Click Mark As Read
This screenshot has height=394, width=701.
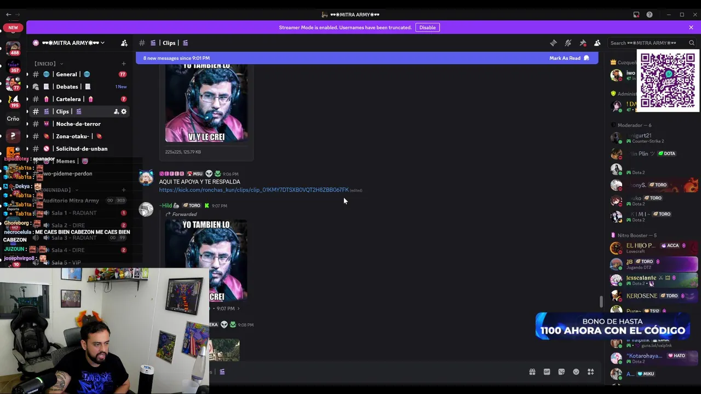(x=569, y=58)
